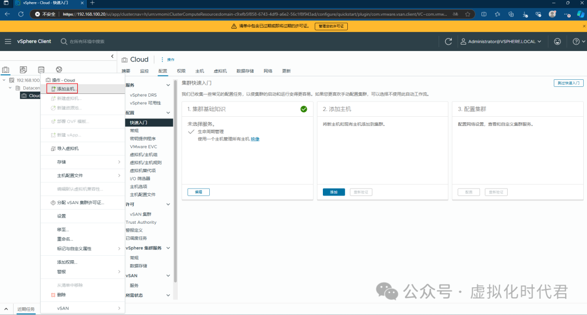Open the feedback smiley icon
587x315 pixels.
pyautogui.click(x=558, y=41)
